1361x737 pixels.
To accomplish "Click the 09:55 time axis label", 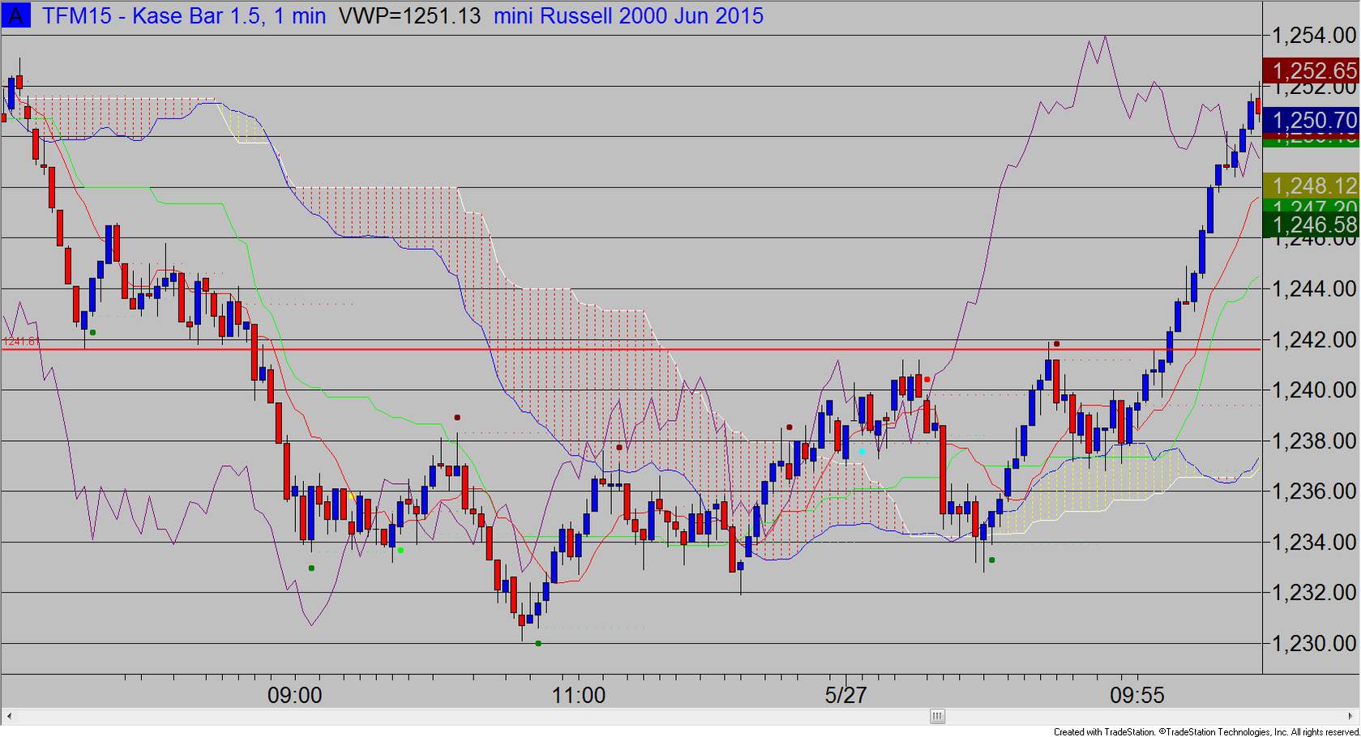I will click(x=1137, y=696).
